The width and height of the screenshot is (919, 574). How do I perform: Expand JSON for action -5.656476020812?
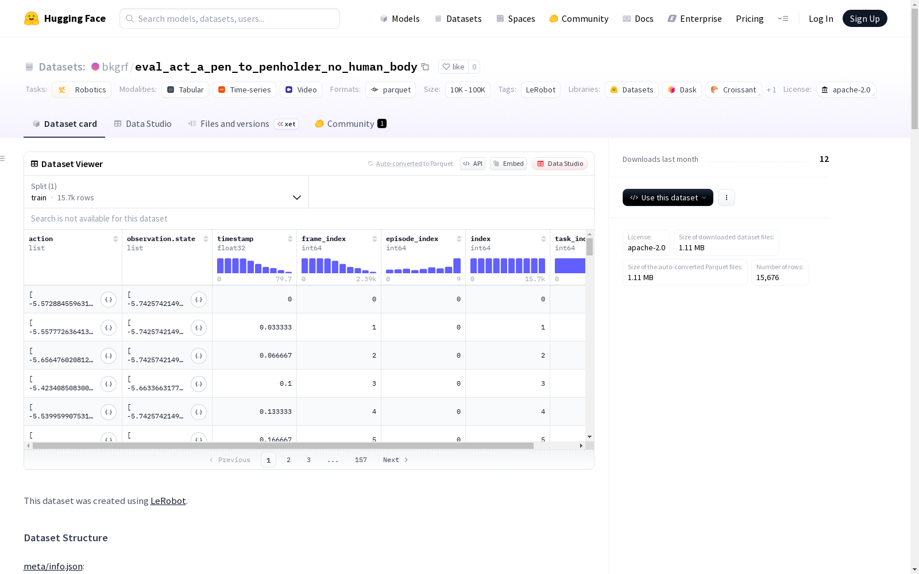(109, 356)
